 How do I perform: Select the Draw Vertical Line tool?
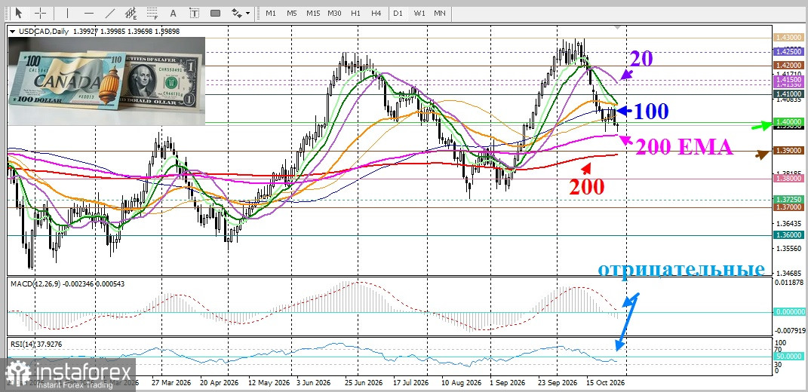click(x=67, y=13)
